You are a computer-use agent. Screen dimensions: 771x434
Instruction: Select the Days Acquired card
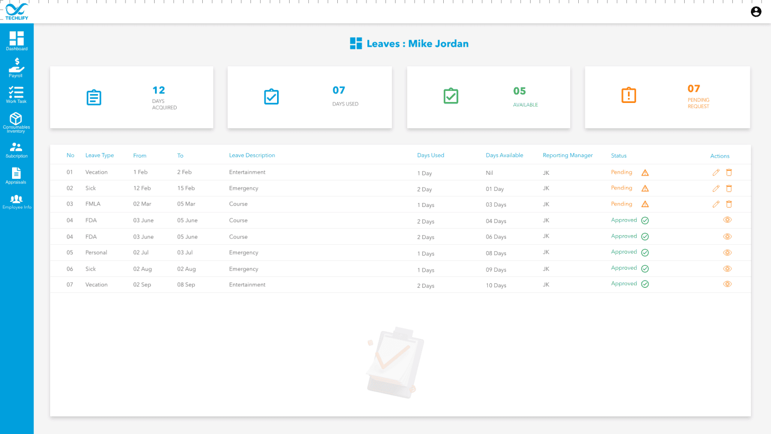click(132, 97)
